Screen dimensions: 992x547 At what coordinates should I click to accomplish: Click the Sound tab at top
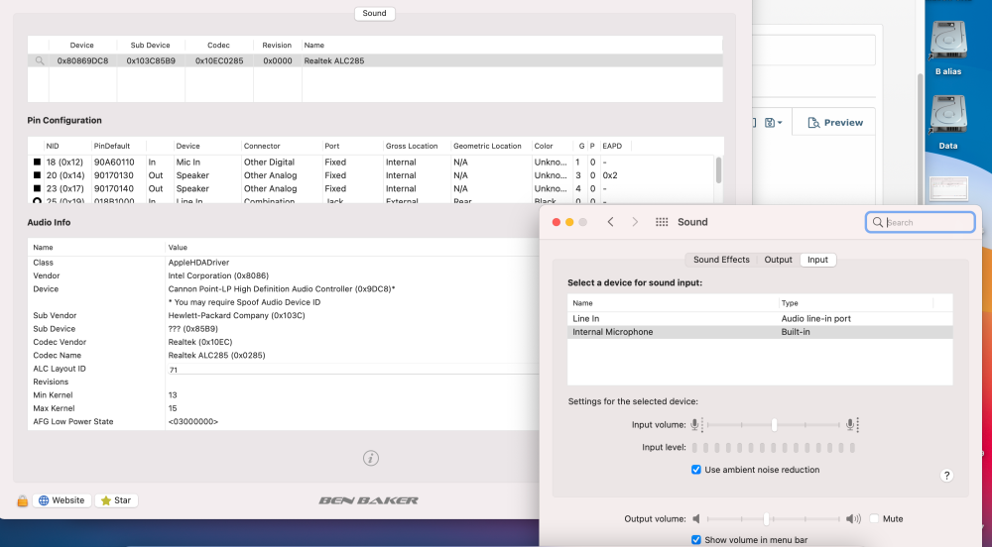375,13
